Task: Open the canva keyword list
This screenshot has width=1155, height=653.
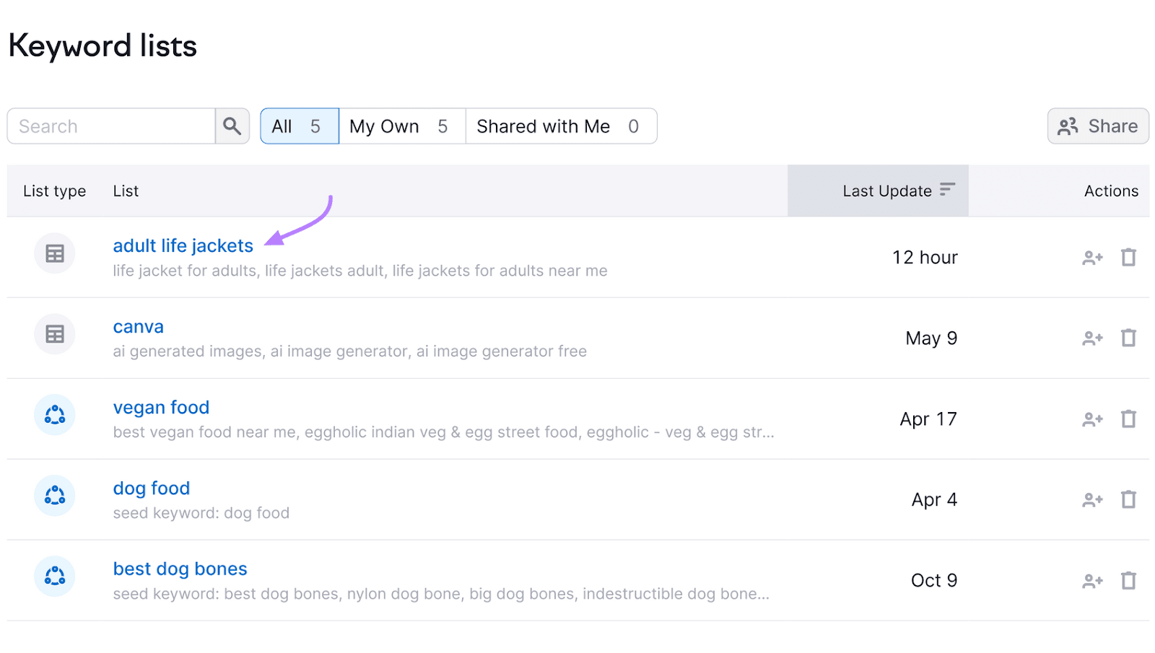Action: coord(138,326)
